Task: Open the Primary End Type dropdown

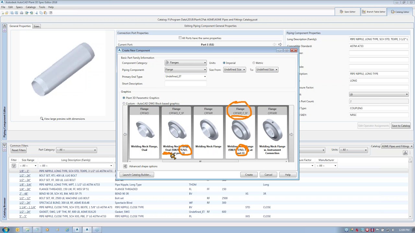Action: pos(185,76)
